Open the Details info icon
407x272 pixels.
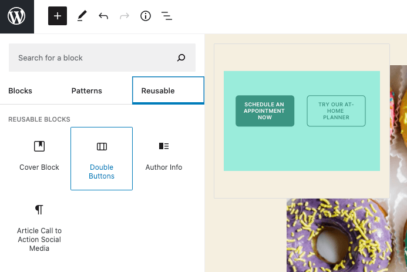[x=146, y=16]
